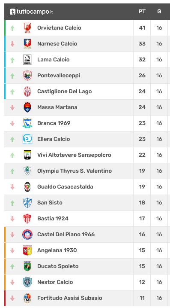
Task: Open Castiglione Del Lago team page
Action: point(64,91)
